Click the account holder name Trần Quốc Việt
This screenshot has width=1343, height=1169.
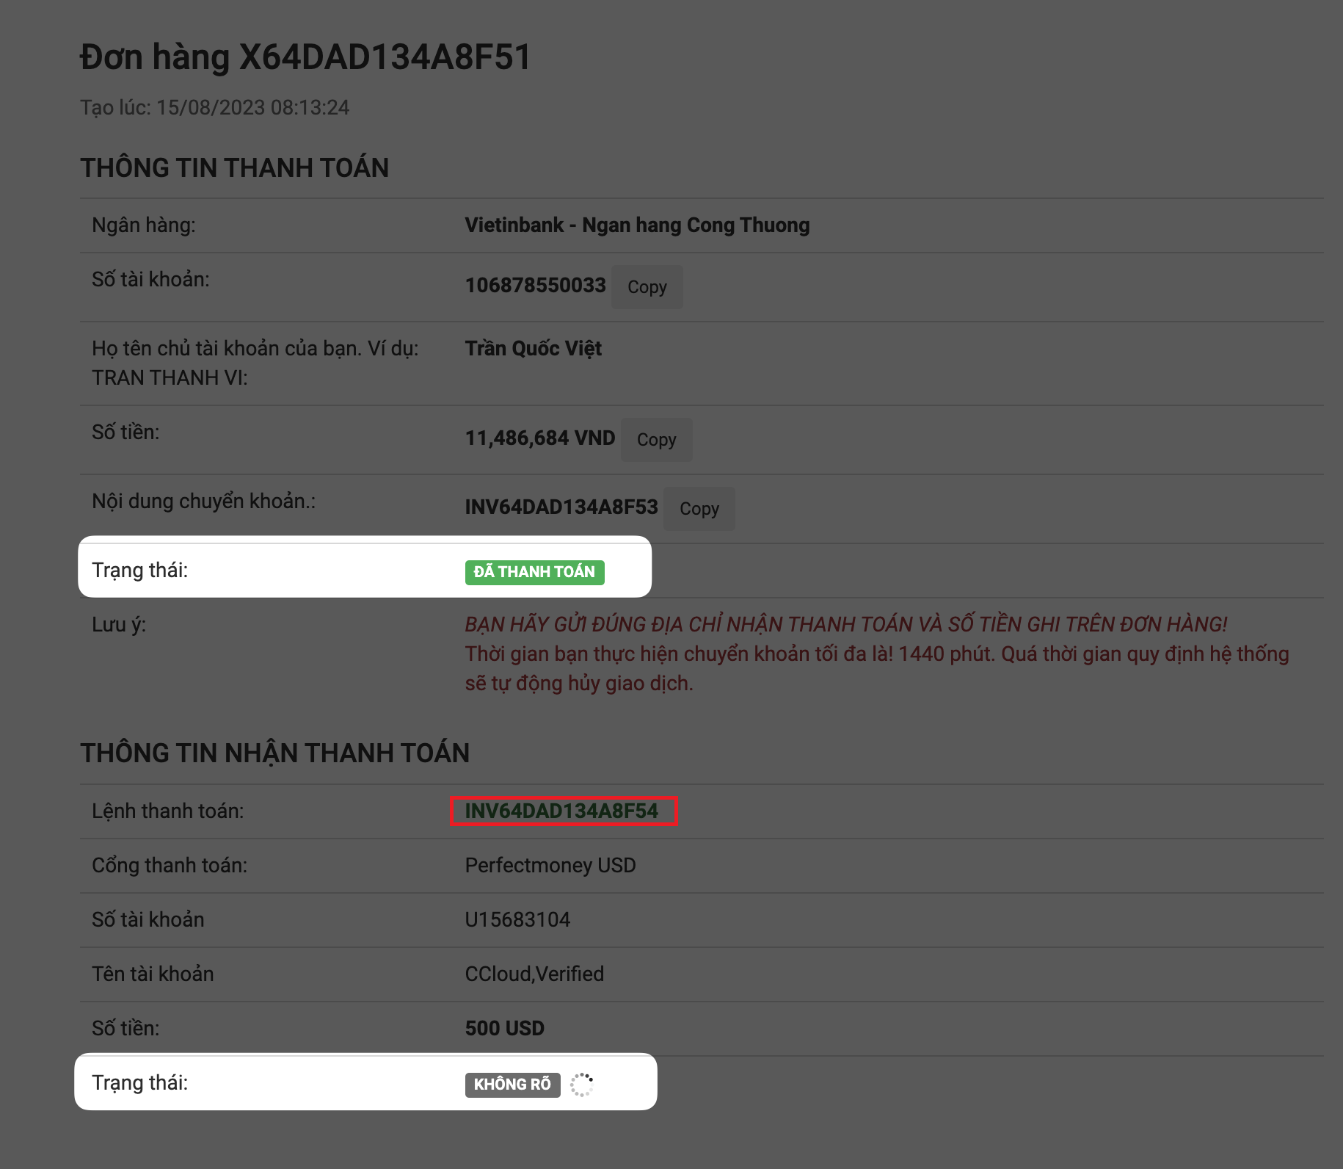534,349
